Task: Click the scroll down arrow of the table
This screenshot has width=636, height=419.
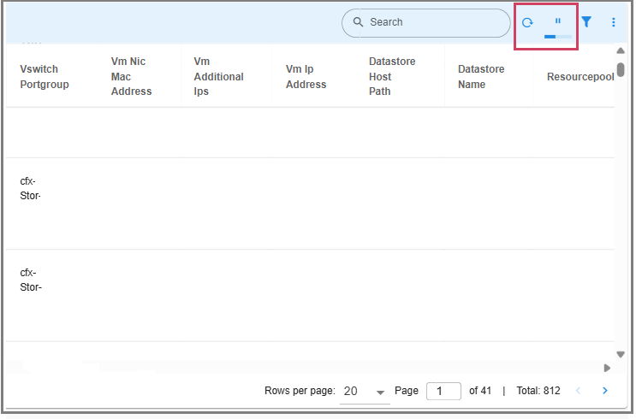Action: click(621, 354)
